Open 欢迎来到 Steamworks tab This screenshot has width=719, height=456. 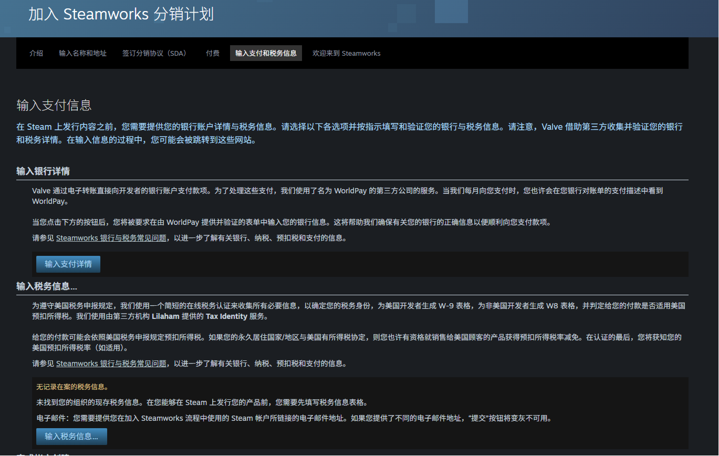pyautogui.click(x=346, y=53)
